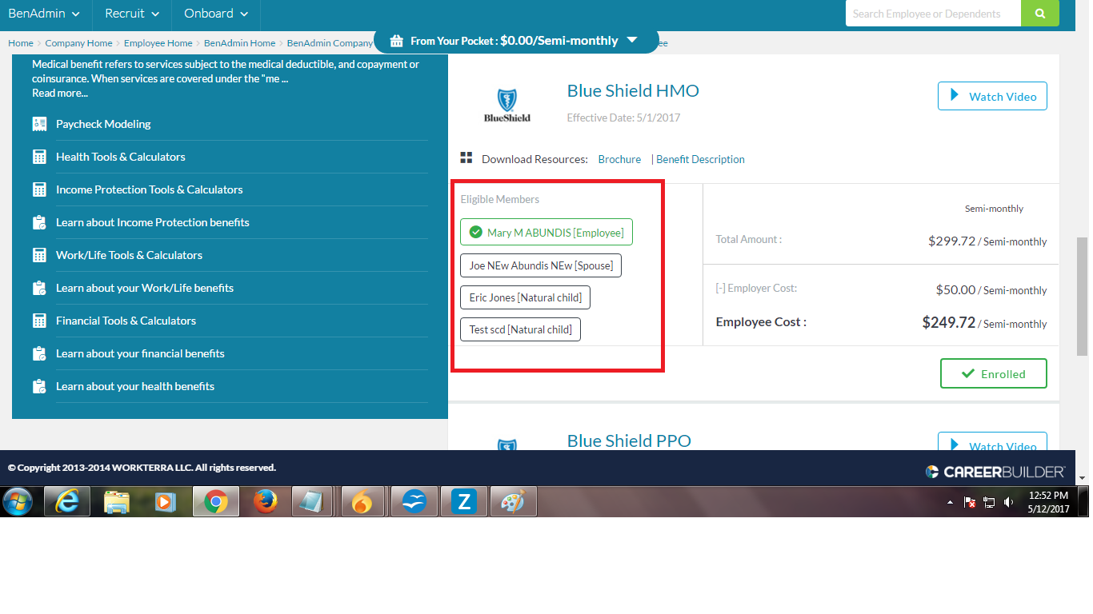The image size is (1093, 614).
Task: Click the CareerBuilder logo in footer
Action: [x=995, y=472]
